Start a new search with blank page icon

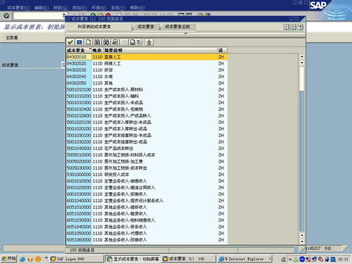88,42
